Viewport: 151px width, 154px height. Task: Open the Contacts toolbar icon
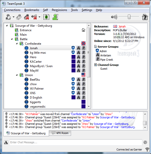[55, 17]
